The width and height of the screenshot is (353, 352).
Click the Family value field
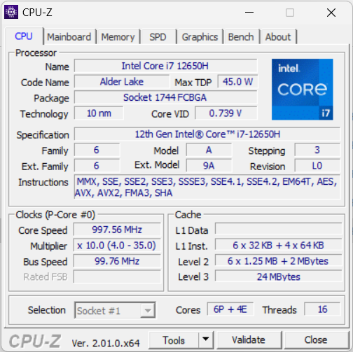point(97,150)
